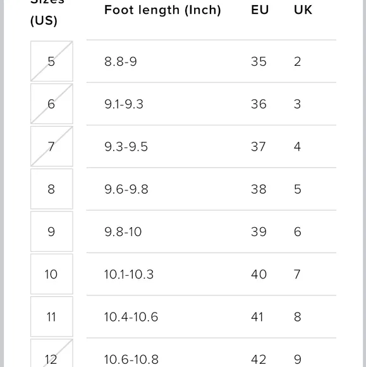Select US size 9 box
The width and height of the screenshot is (366, 367).
tap(52, 232)
